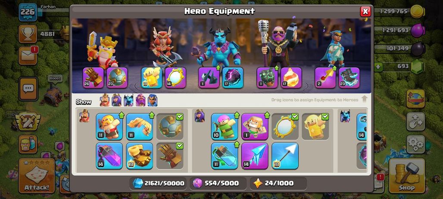
Task: Collapse panel with the gray up arrow
Action: [364, 99]
